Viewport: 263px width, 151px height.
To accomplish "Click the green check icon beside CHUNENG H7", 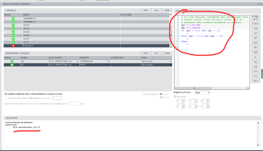I will pyautogui.click(x=13, y=18).
